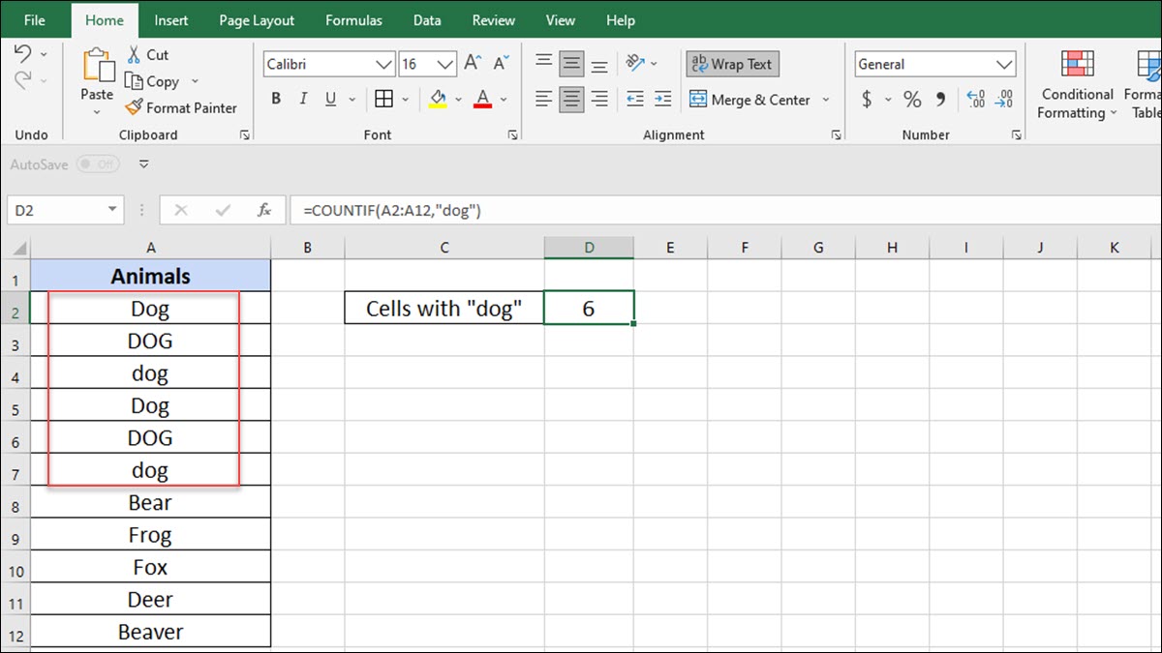This screenshot has width=1162, height=653.
Task: Open the File tab
Action: [x=35, y=20]
